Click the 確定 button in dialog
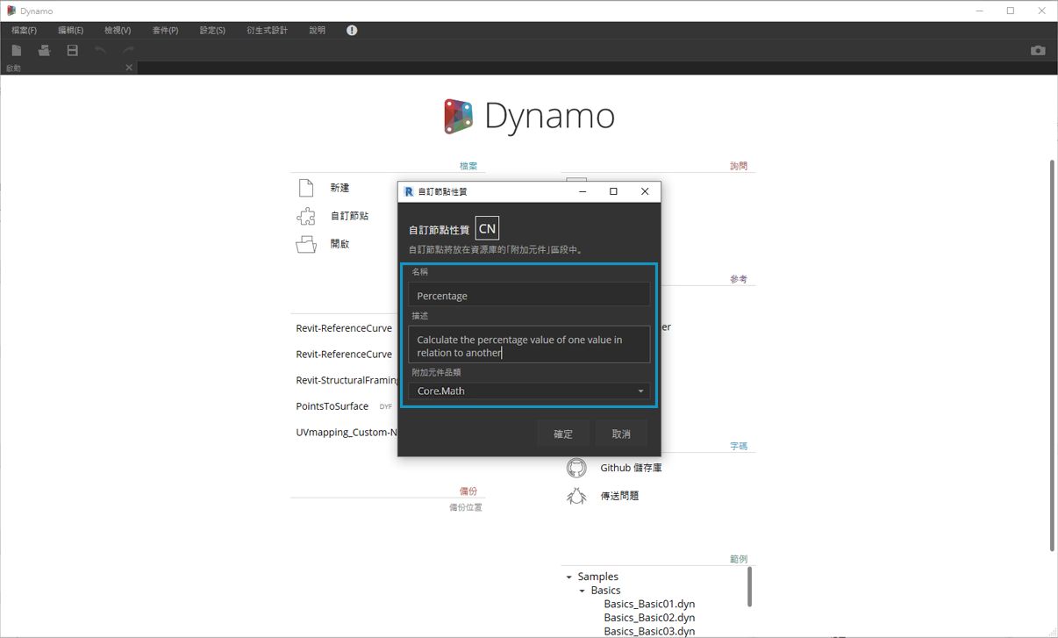The height and width of the screenshot is (638, 1058). point(563,434)
